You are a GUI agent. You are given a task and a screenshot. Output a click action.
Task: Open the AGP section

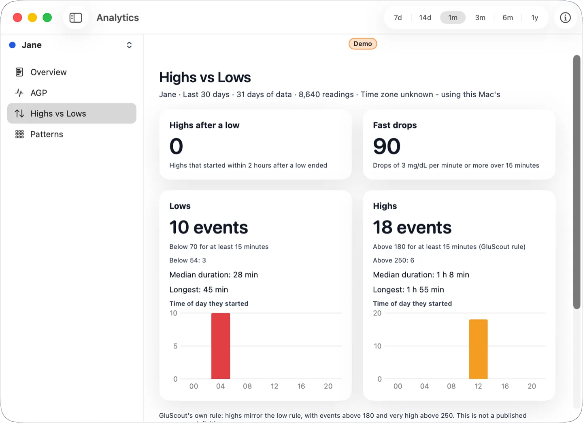coord(72,93)
